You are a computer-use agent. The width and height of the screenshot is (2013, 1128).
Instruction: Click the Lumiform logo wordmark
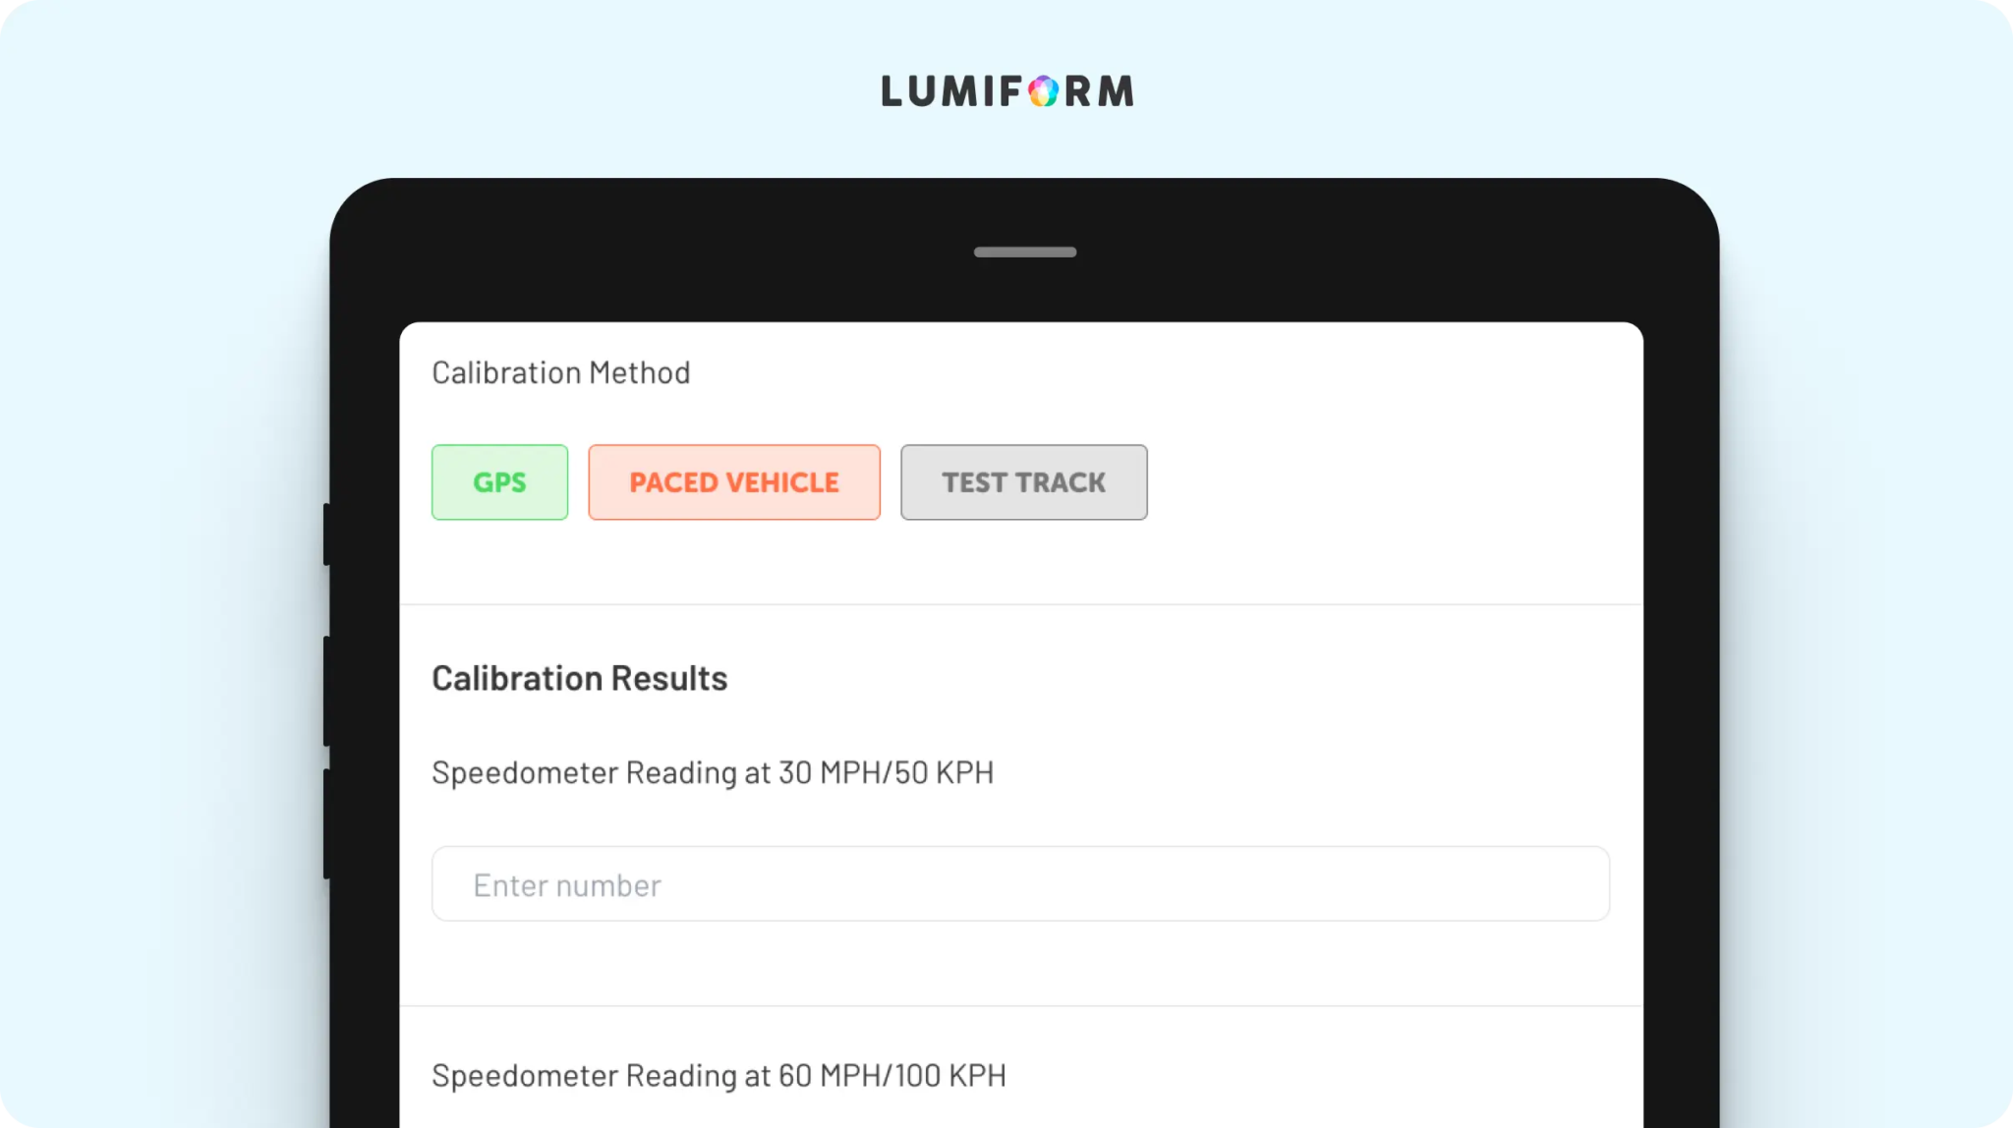[1007, 91]
